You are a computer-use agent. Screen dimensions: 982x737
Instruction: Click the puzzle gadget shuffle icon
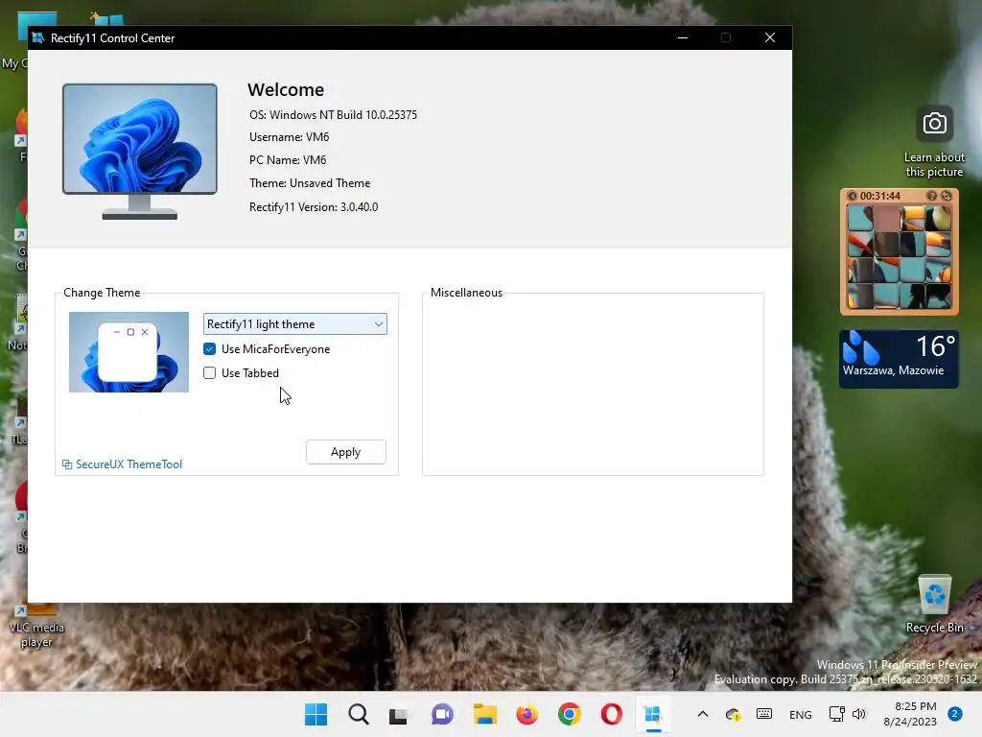click(x=947, y=196)
